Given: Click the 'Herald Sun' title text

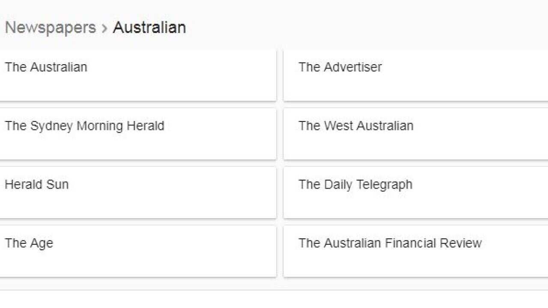Looking at the screenshot, I should point(36,185).
